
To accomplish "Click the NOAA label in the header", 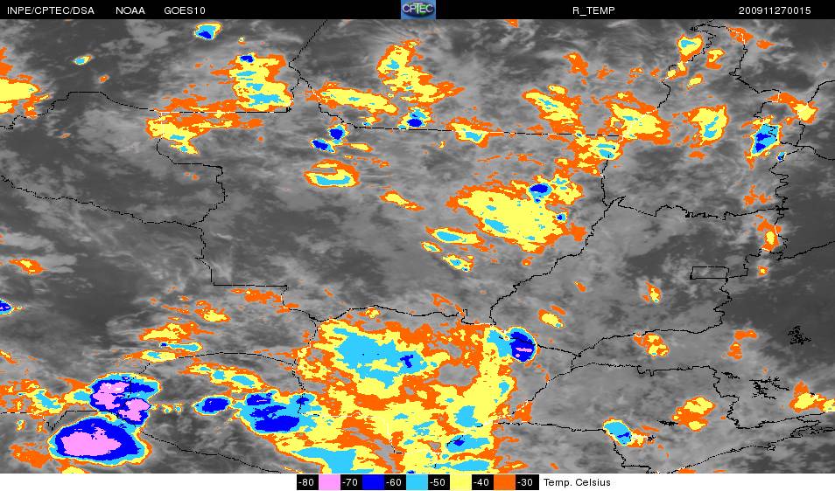I will click(x=130, y=10).
